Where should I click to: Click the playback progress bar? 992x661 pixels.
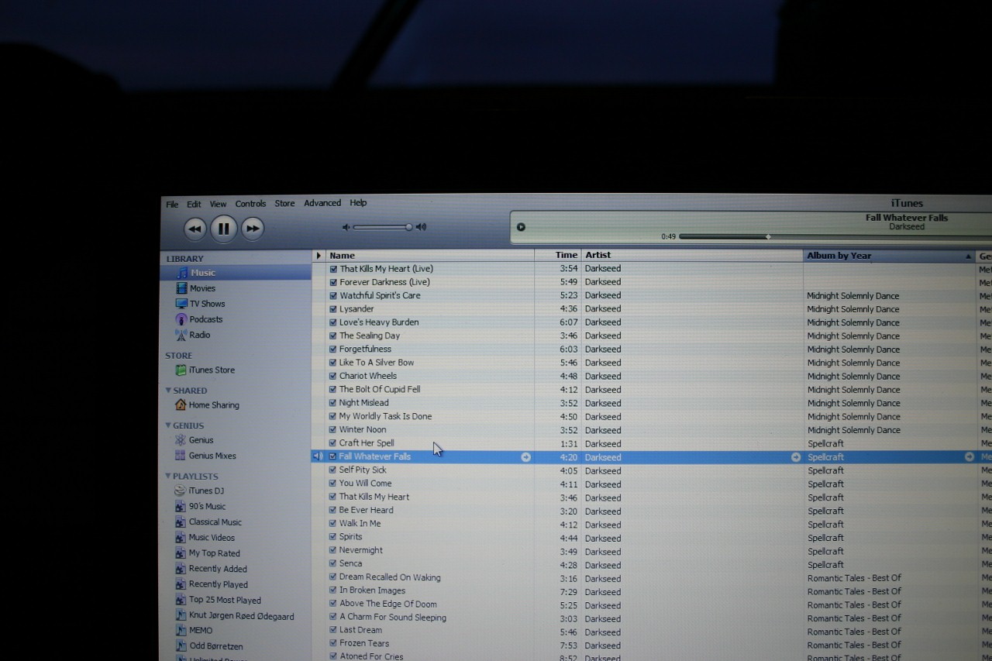tap(835, 236)
